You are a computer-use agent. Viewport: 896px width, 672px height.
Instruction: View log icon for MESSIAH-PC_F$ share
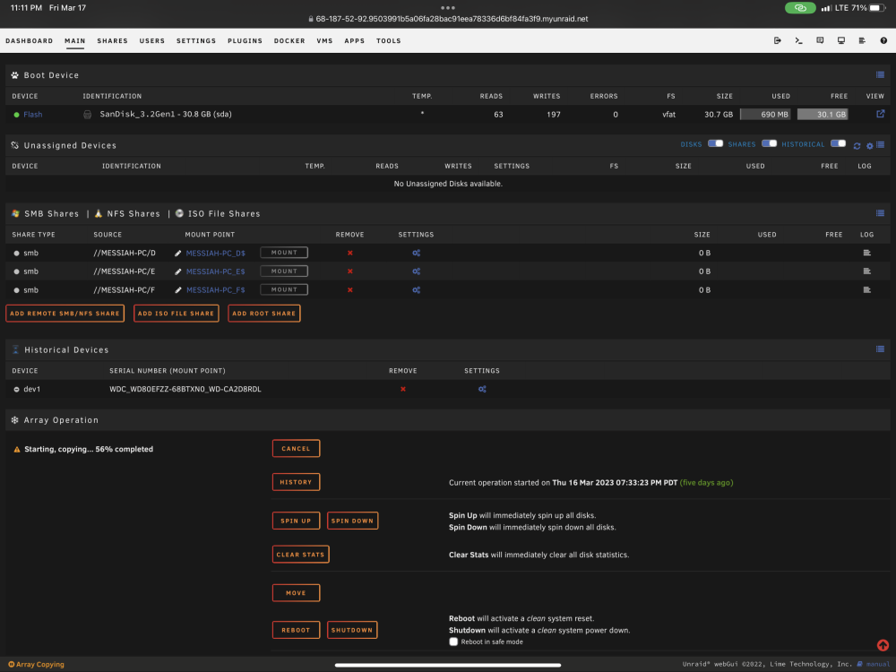pos(866,289)
